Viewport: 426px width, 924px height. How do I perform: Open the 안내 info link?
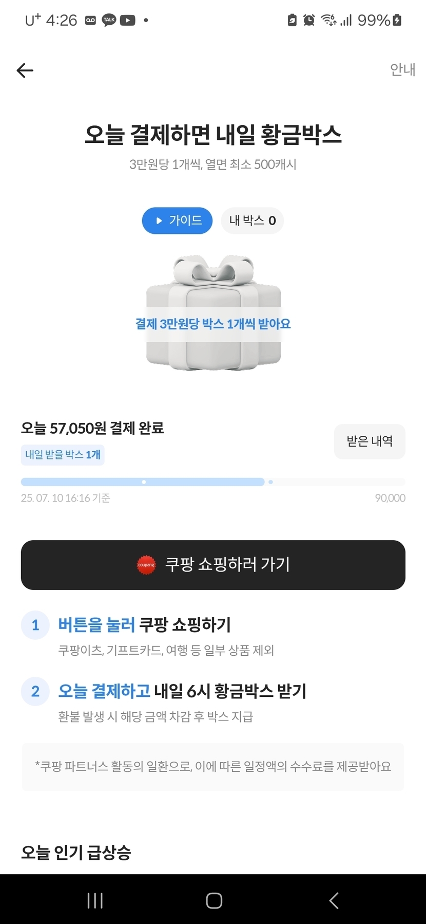(402, 69)
